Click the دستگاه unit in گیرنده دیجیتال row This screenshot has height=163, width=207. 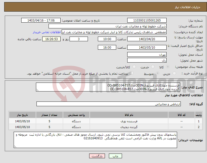[x=76, y=127]
